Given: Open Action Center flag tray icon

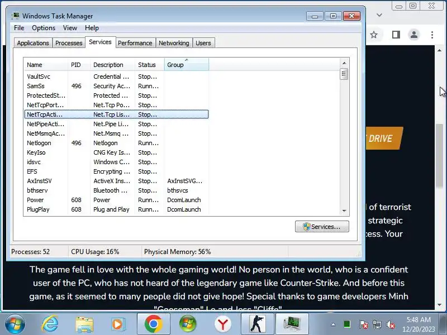Looking at the screenshot, I should (363, 324).
